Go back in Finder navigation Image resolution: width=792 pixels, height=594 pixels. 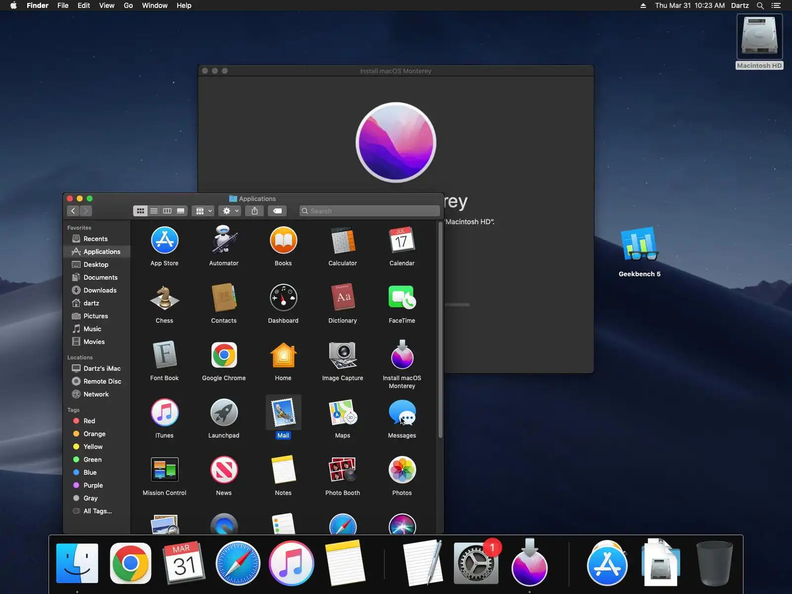73,211
